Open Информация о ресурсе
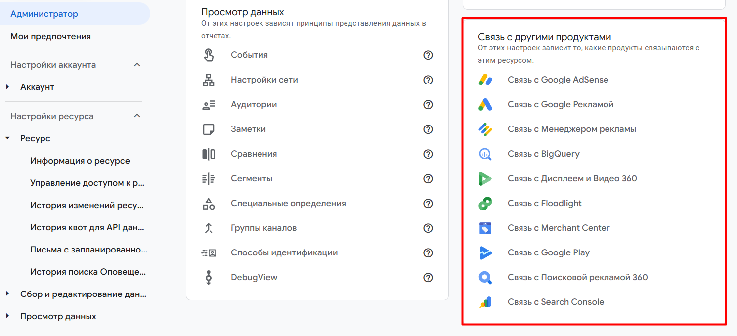This screenshot has width=737, height=336. click(80, 161)
